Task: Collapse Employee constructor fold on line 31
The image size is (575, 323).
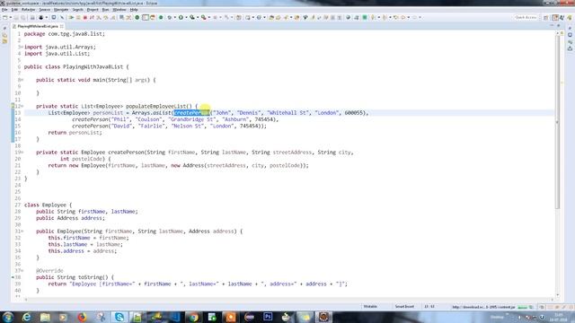Action: (x=22, y=231)
